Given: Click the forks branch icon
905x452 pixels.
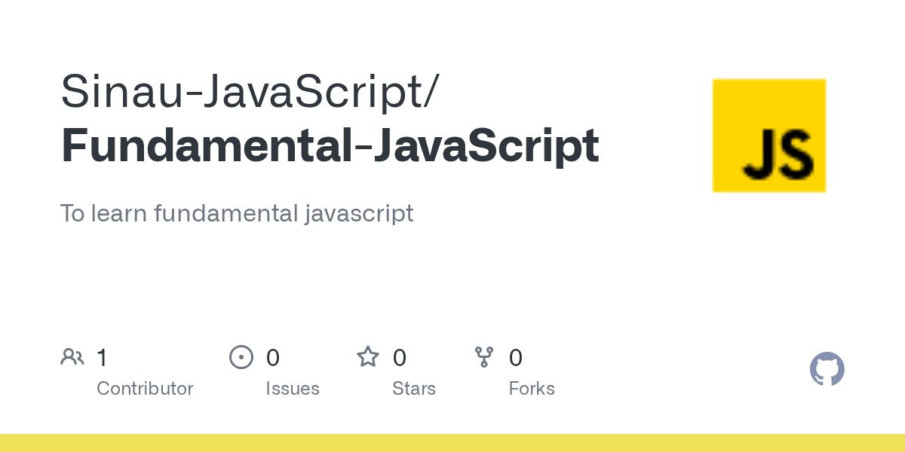Looking at the screenshot, I should point(484,357).
